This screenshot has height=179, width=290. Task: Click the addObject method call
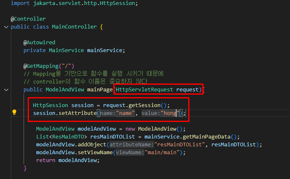92,144
